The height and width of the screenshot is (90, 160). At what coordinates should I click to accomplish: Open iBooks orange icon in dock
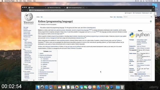tap(94, 87)
